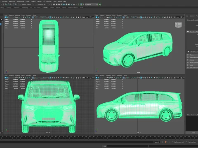198x148 pixels.
Task: Toggle highlighted shading mode icon in side panel
Action: click(141, 78)
